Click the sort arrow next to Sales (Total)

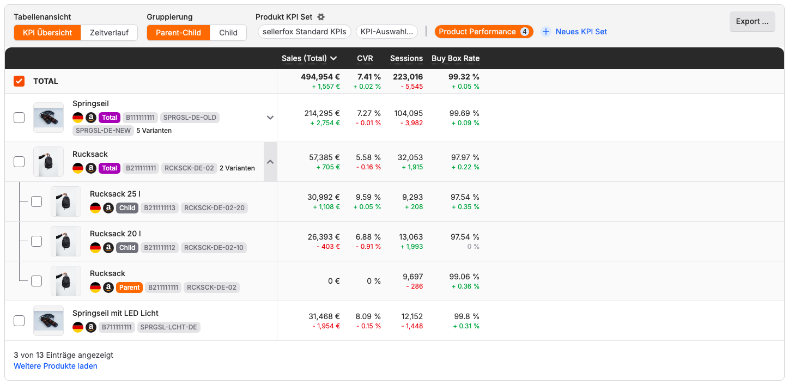333,58
